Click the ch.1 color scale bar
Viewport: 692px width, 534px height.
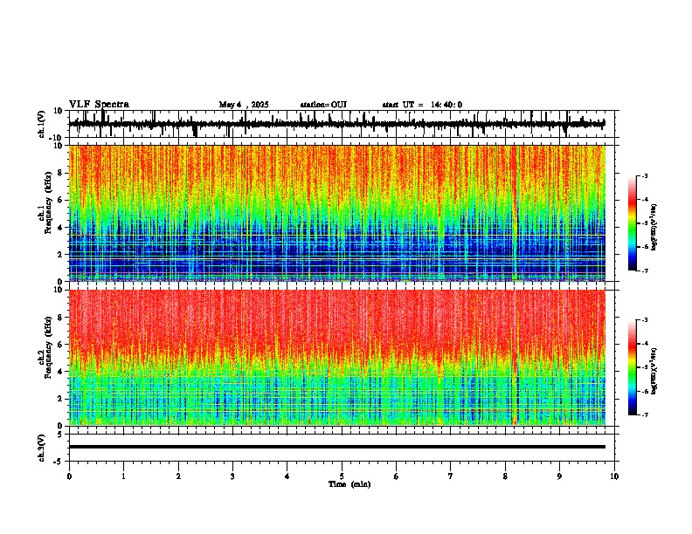pos(633,223)
